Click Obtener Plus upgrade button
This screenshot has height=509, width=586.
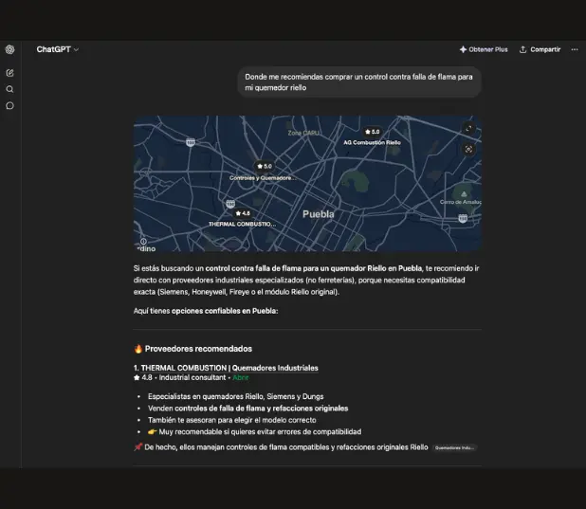pos(484,49)
